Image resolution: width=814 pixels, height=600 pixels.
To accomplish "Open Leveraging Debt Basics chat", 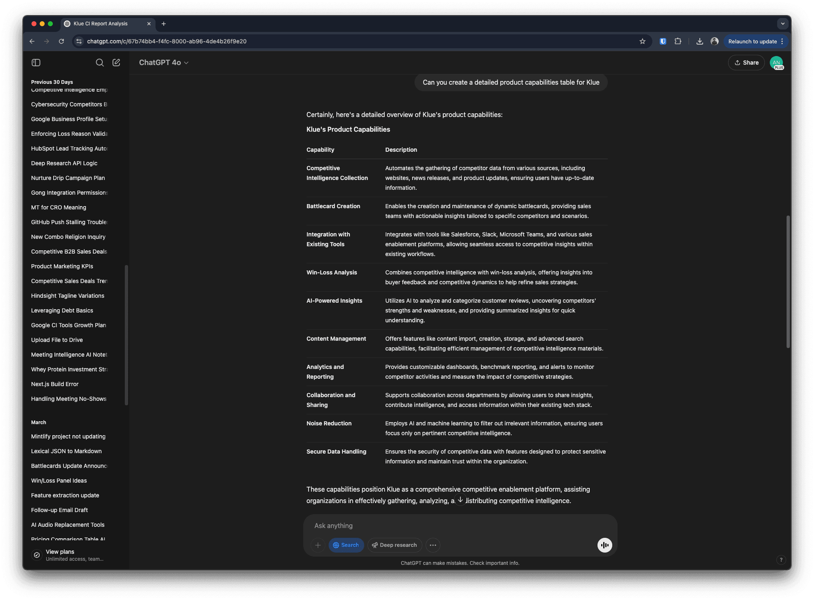I will (x=62, y=310).
